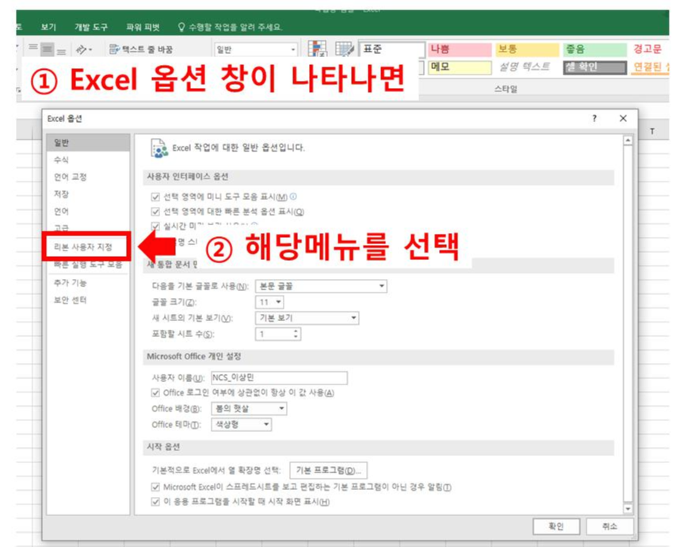
Task: Apply the 좋음 cell style
Action: pos(594,49)
